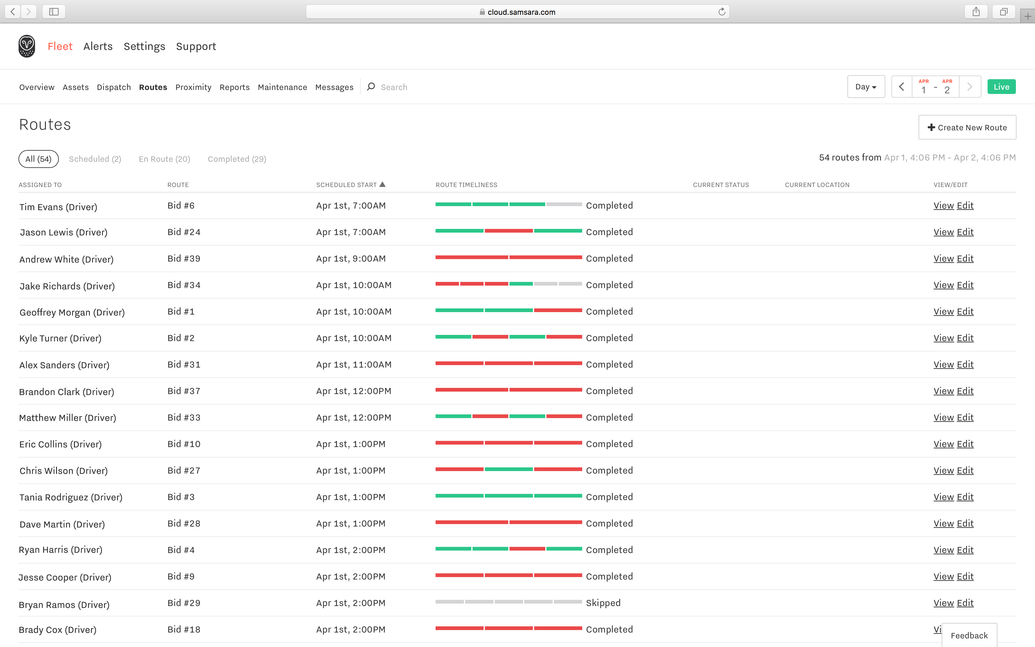1035x647 pixels.
Task: Click Edit link for Tim Evans
Action: pos(965,205)
